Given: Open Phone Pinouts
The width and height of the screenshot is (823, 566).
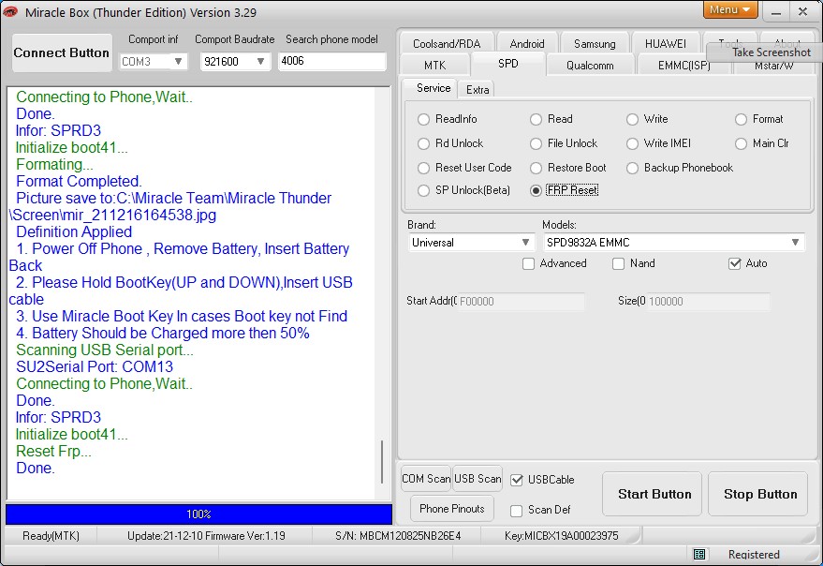Looking at the screenshot, I should click(452, 508).
